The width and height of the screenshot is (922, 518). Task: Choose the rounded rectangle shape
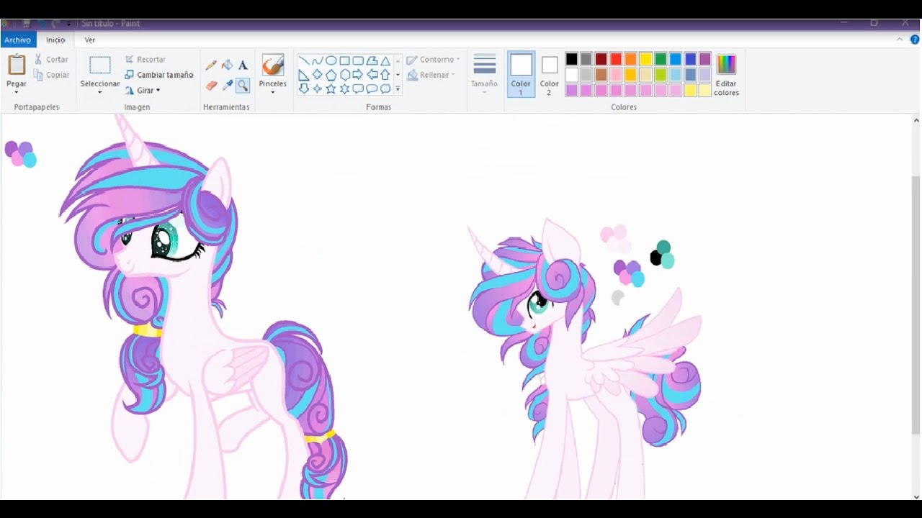pos(358,60)
